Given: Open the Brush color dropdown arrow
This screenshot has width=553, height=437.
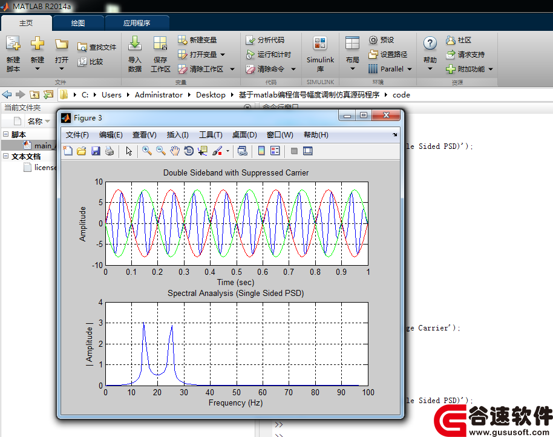Looking at the screenshot, I should (227, 151).
